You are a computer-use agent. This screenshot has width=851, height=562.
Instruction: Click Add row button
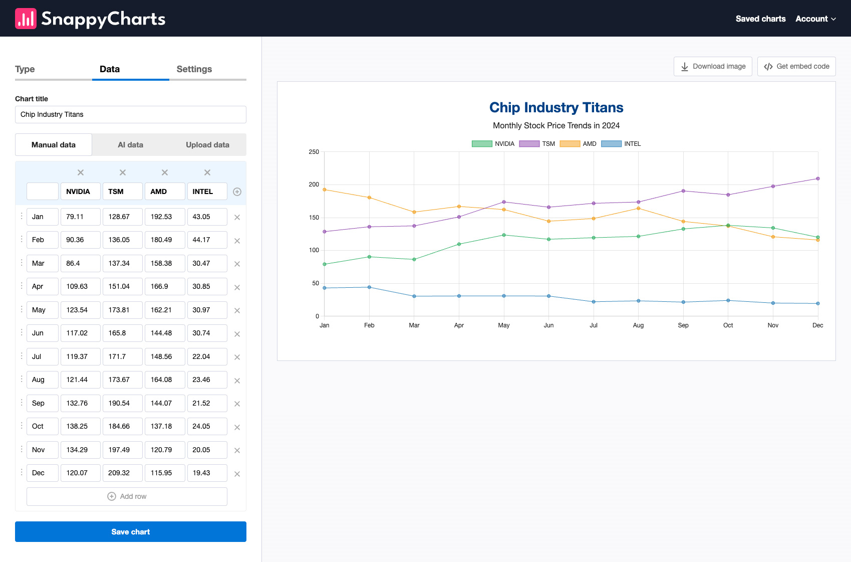tap(127, 496)
